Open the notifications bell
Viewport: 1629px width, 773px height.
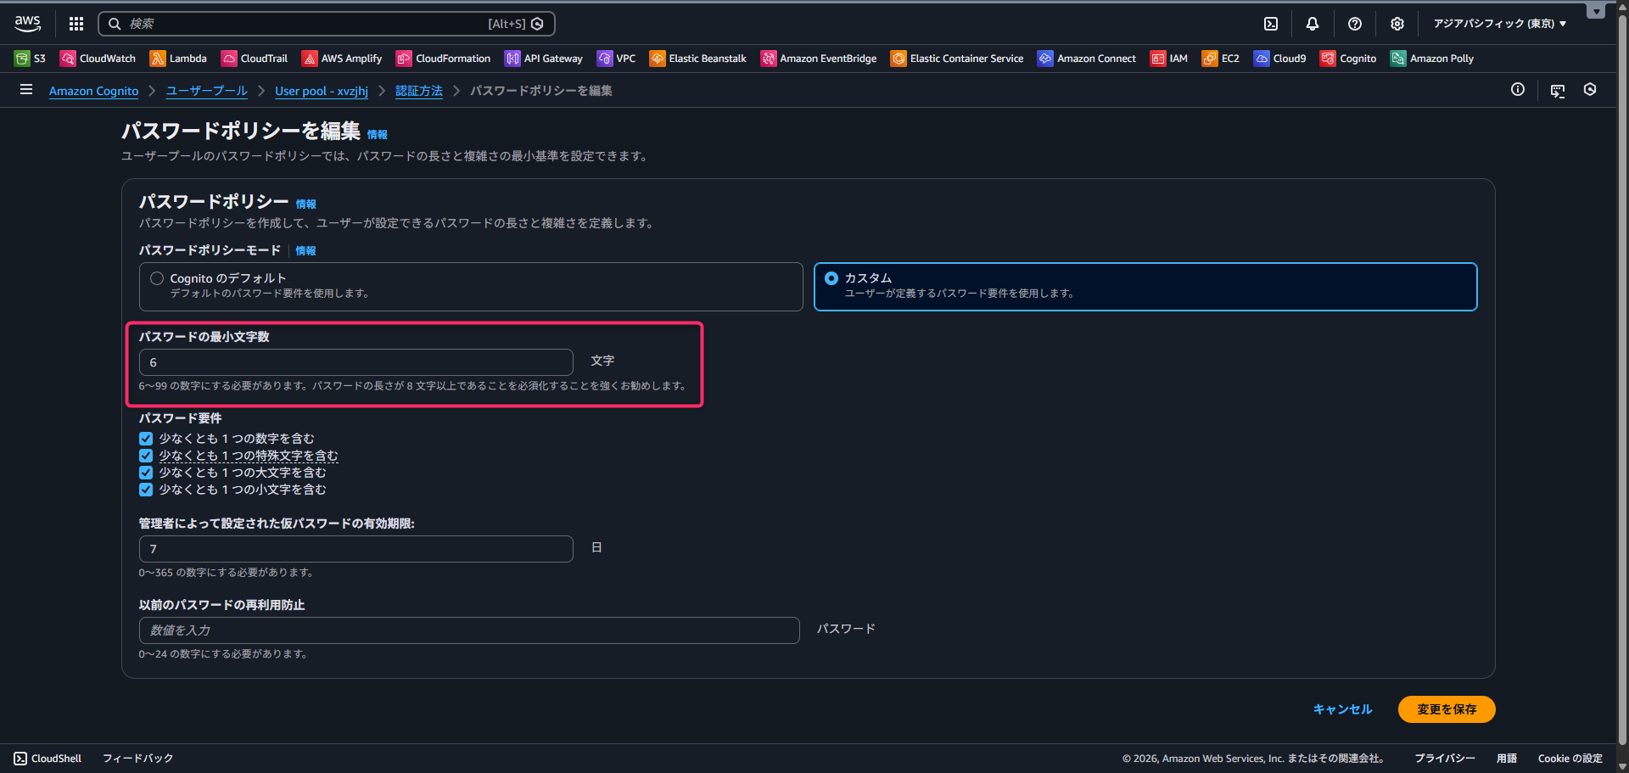click(1313, 24)
